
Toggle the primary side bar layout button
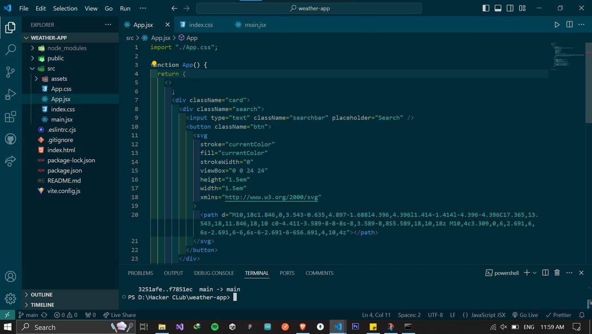486,8
